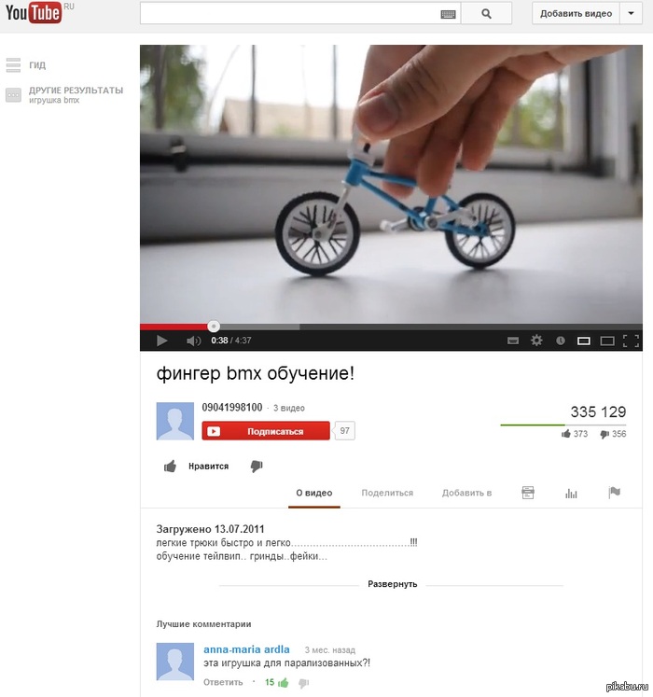This screenshot has height=697, width=653.
Task: Open the Поделиться tab
Action: coord(387,493)
